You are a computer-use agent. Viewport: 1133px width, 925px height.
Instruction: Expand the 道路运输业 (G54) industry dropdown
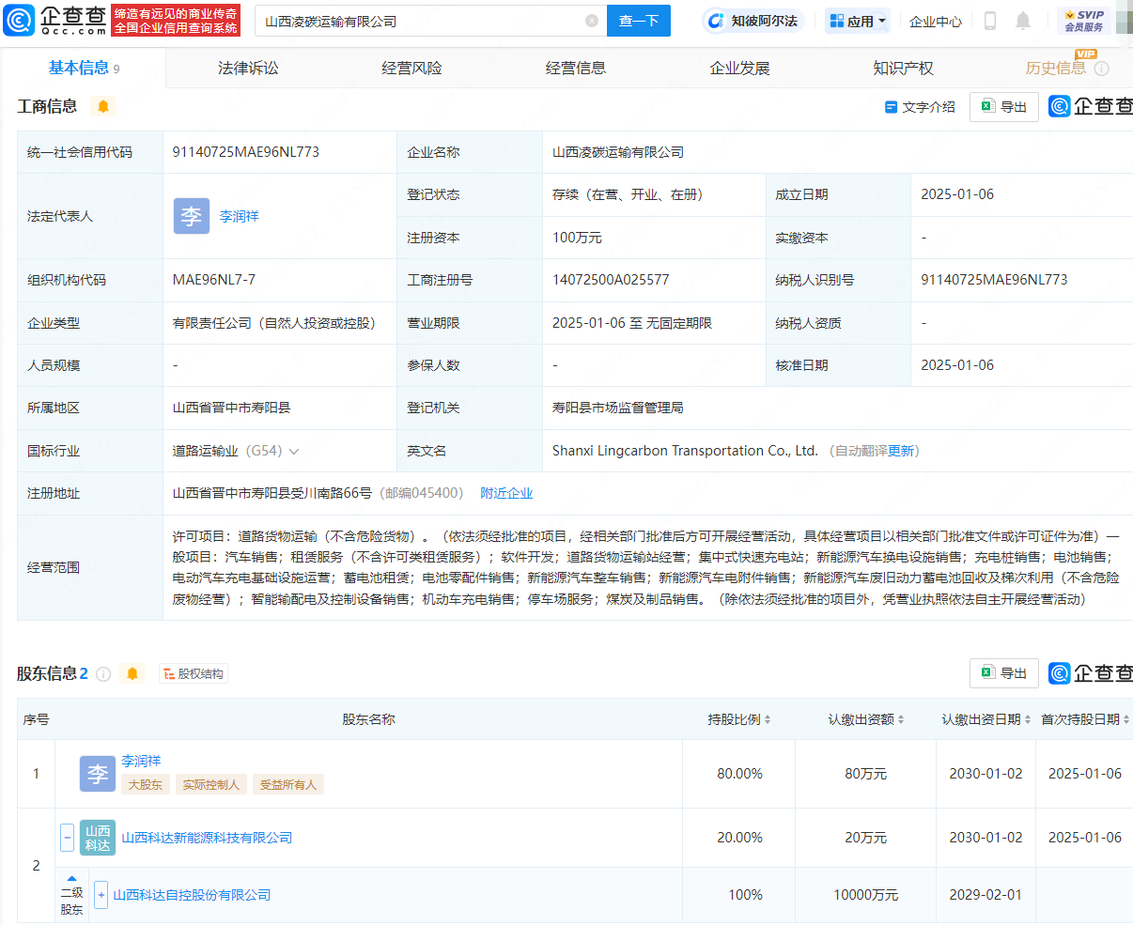pos(294,451)
